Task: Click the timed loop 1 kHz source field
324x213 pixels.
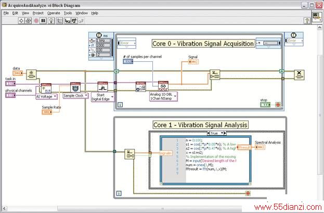Action: (103, 41)
